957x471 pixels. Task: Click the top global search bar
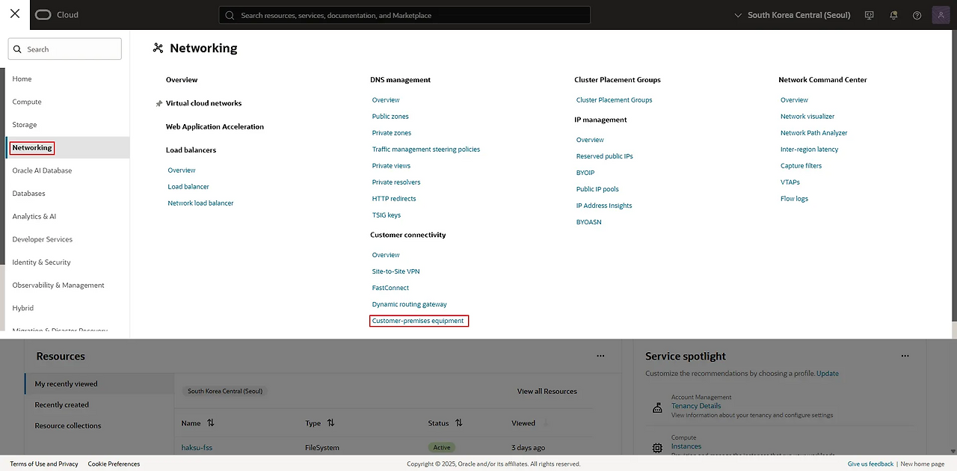(x=404, y=15)
